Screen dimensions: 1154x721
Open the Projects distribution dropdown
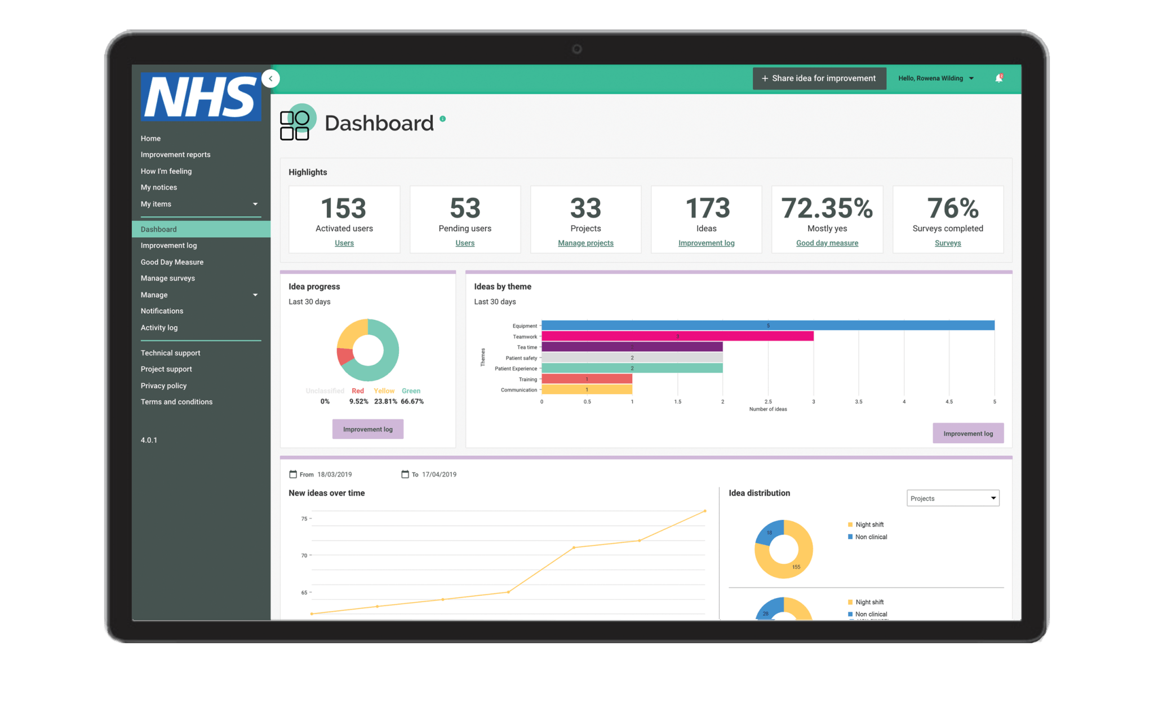tap(952, 498)
